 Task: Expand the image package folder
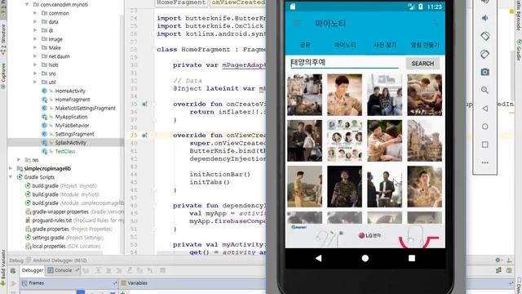tap(35, 39)
